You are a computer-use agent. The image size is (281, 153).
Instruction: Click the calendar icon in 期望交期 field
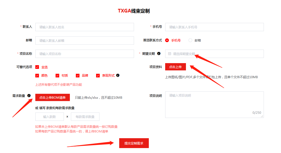tap(170, 54)
